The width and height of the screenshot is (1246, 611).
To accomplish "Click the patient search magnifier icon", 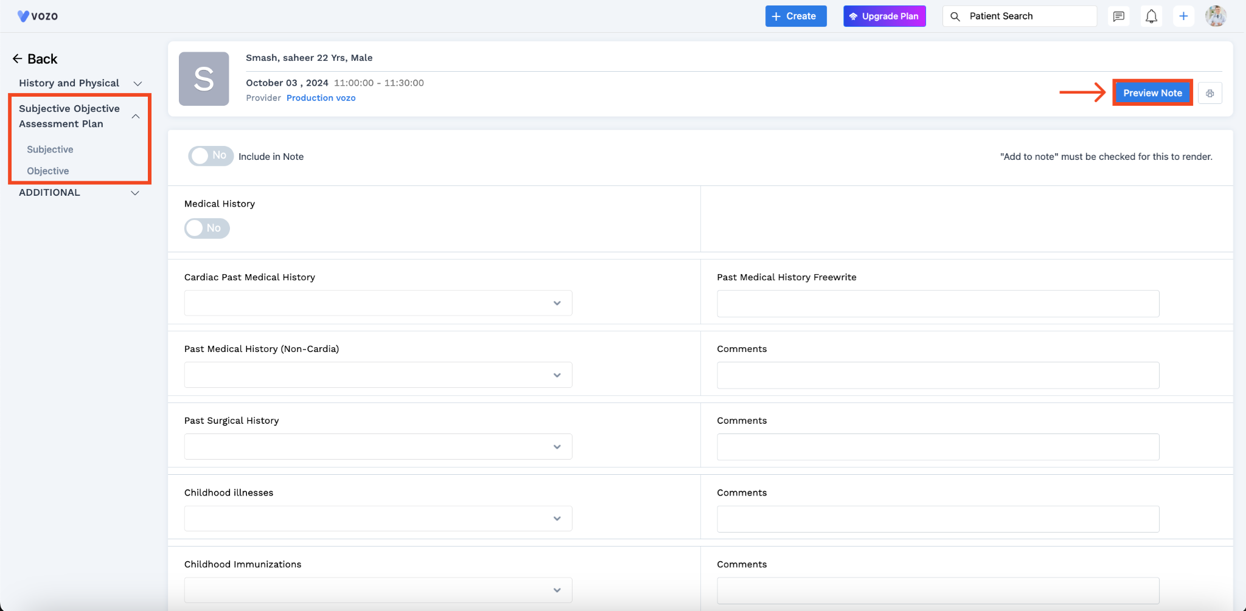I will click(x=955, y=16).
